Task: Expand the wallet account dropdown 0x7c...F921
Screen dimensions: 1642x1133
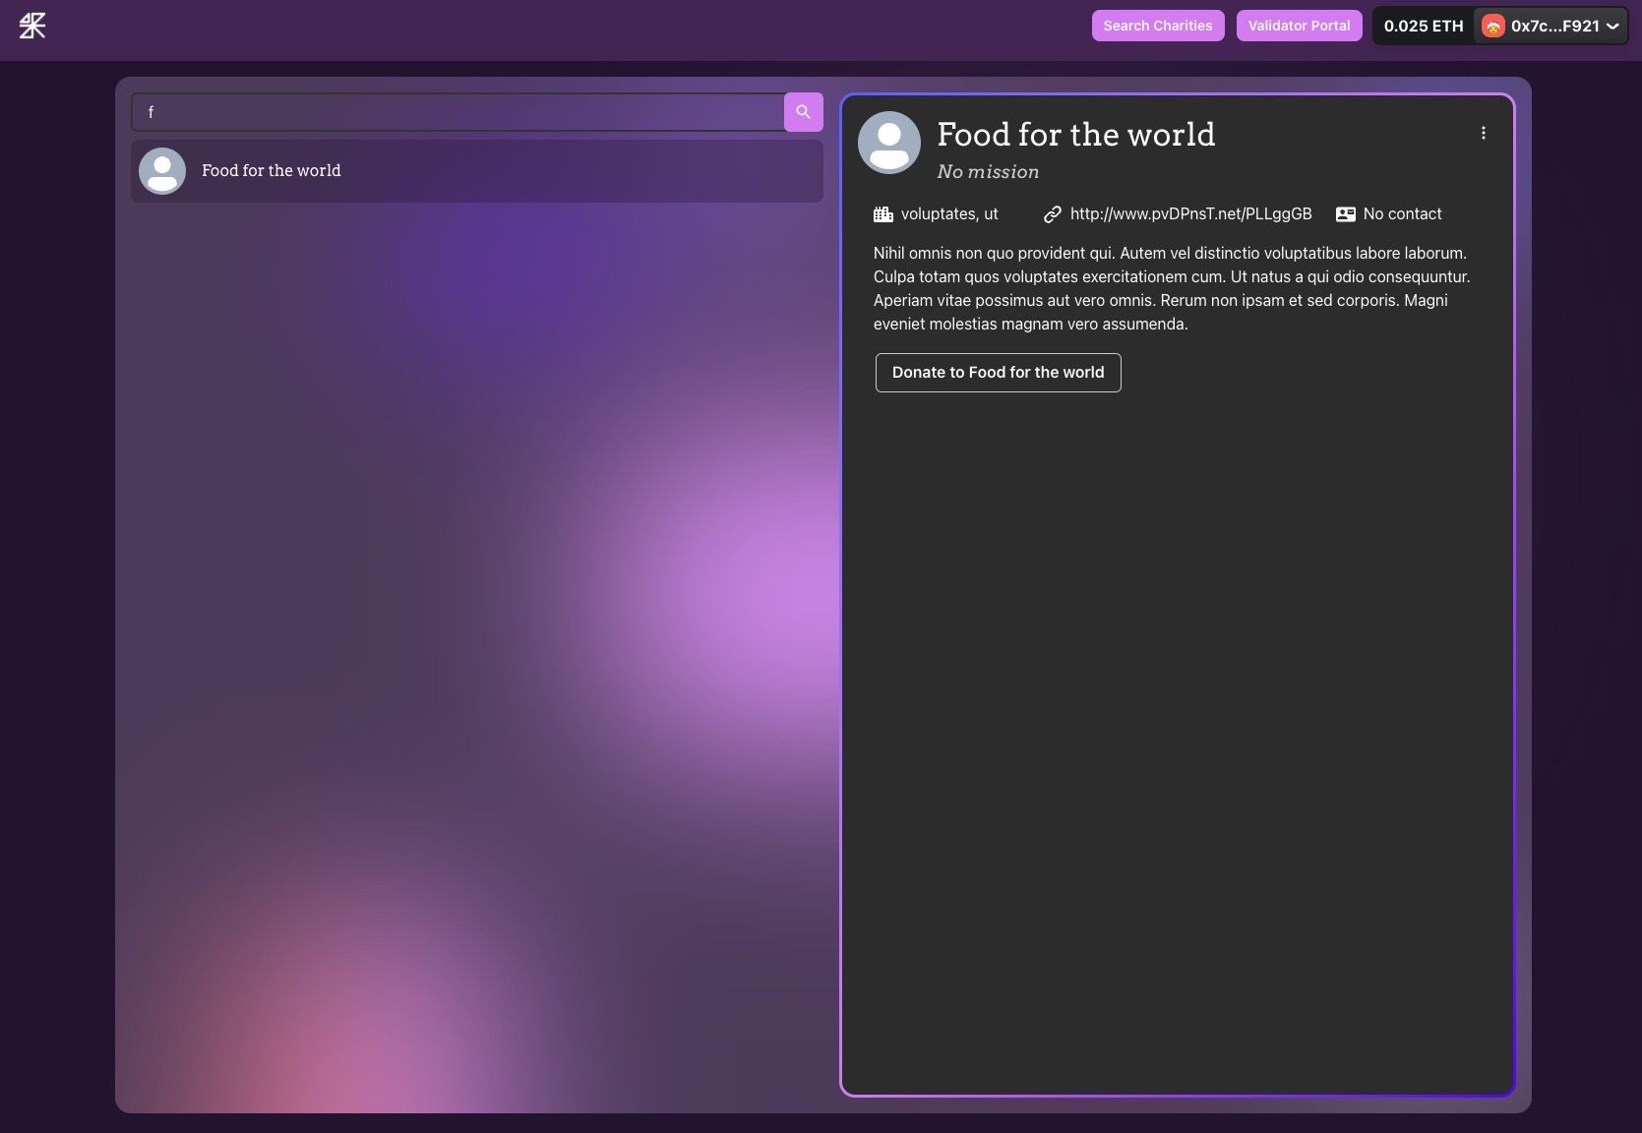Action: 1551,26
